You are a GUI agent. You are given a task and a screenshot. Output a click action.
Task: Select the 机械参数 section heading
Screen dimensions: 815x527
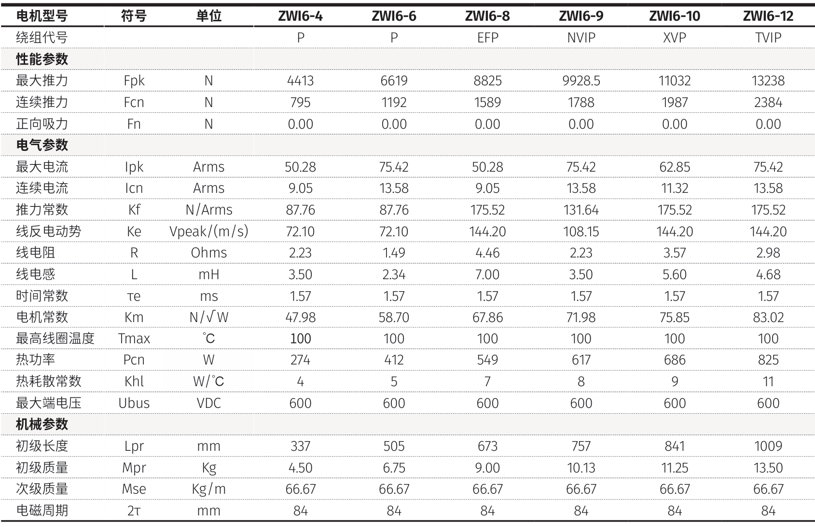tap(42, 424)
